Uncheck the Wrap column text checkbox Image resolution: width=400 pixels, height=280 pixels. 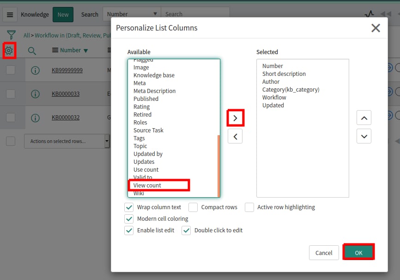coord(129,207)
